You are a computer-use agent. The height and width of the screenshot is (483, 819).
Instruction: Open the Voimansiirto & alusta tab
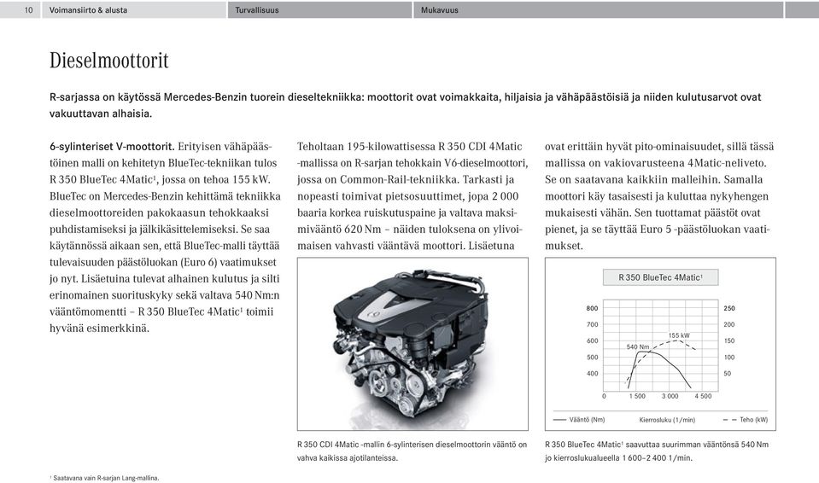[x=134, y=10]
